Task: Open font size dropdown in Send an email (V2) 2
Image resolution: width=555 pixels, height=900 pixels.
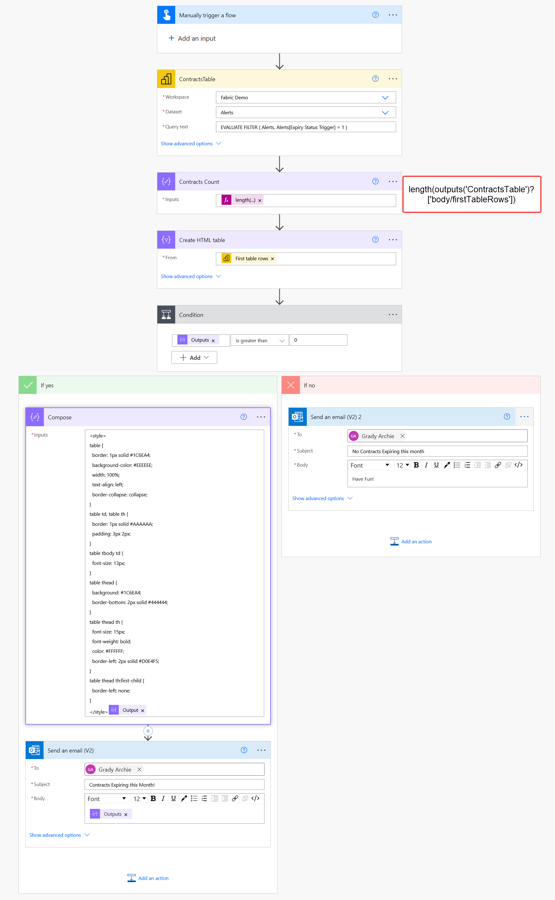Action: (x=403, y=465)
